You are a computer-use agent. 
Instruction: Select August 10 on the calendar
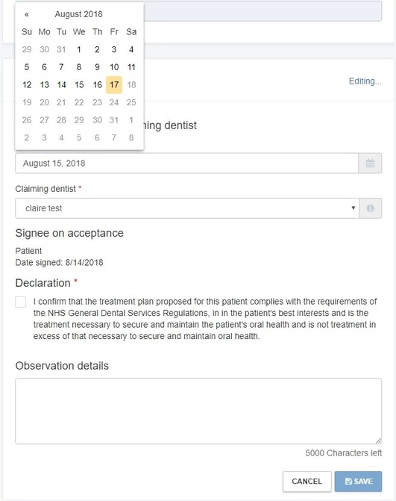pyautogui.click(x=114, y=67)
